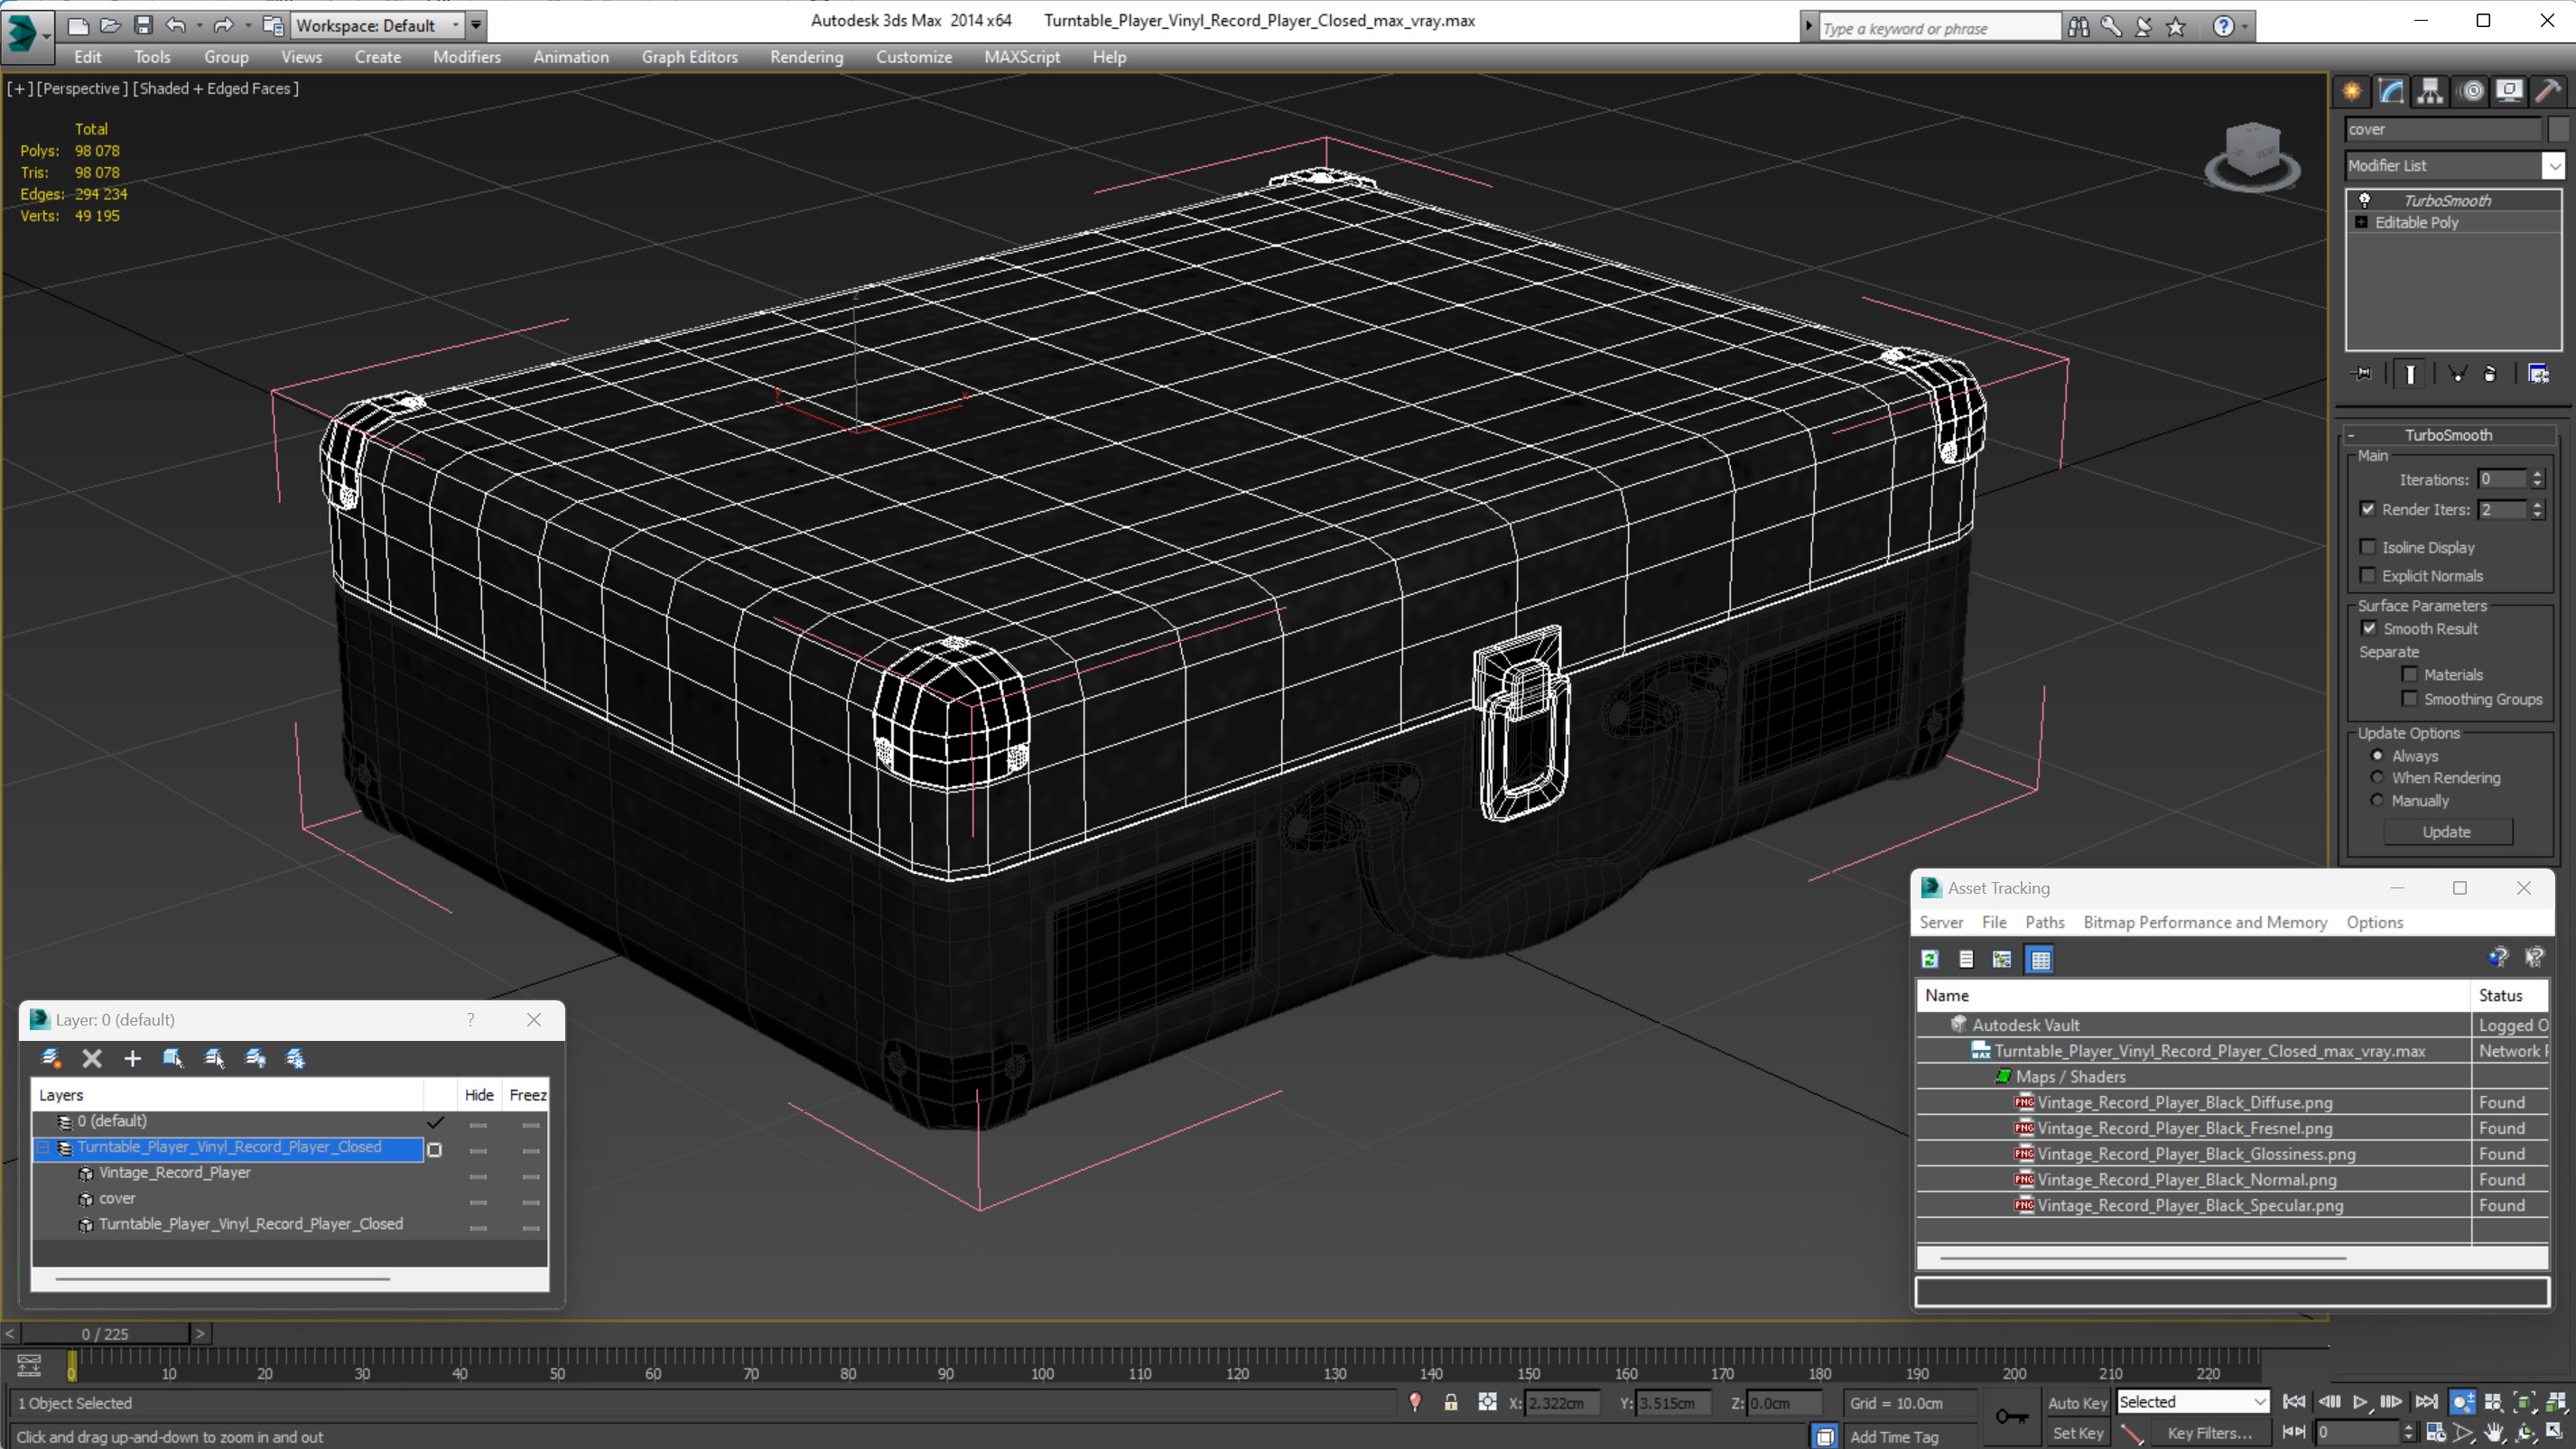Screen dimensions: 2576x1449
Task: Toggle Smooth Result checkbox
Action: coord(2369,628)
